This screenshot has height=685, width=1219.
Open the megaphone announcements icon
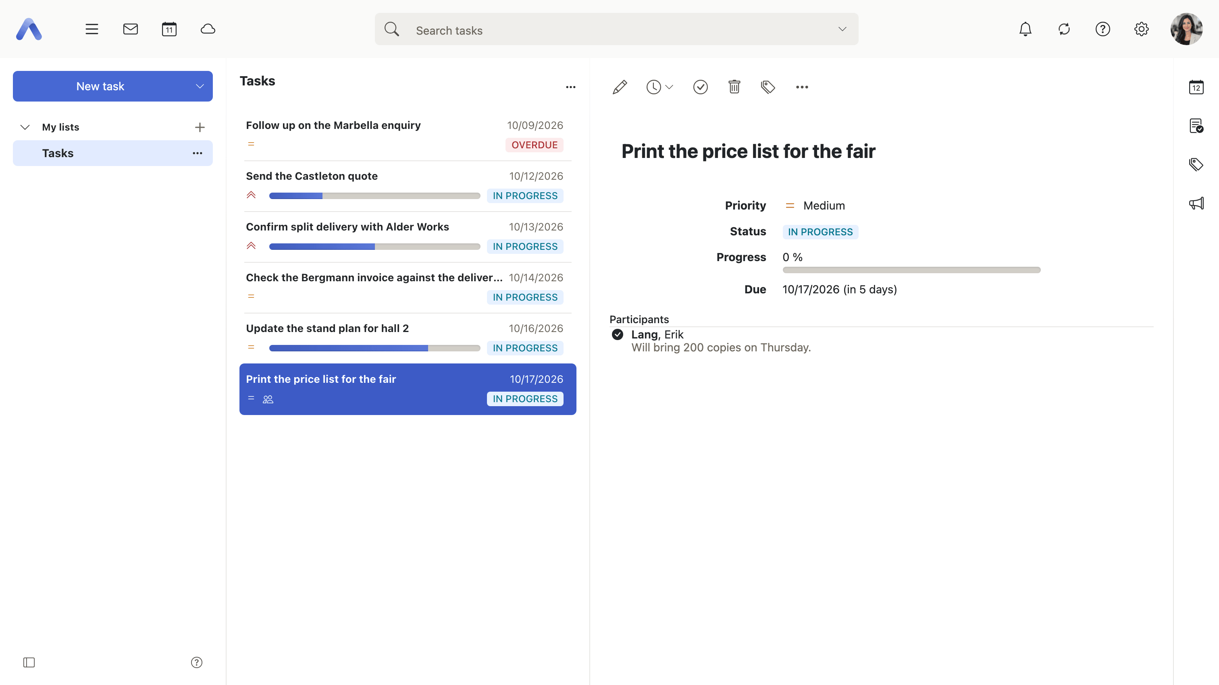1196,203
